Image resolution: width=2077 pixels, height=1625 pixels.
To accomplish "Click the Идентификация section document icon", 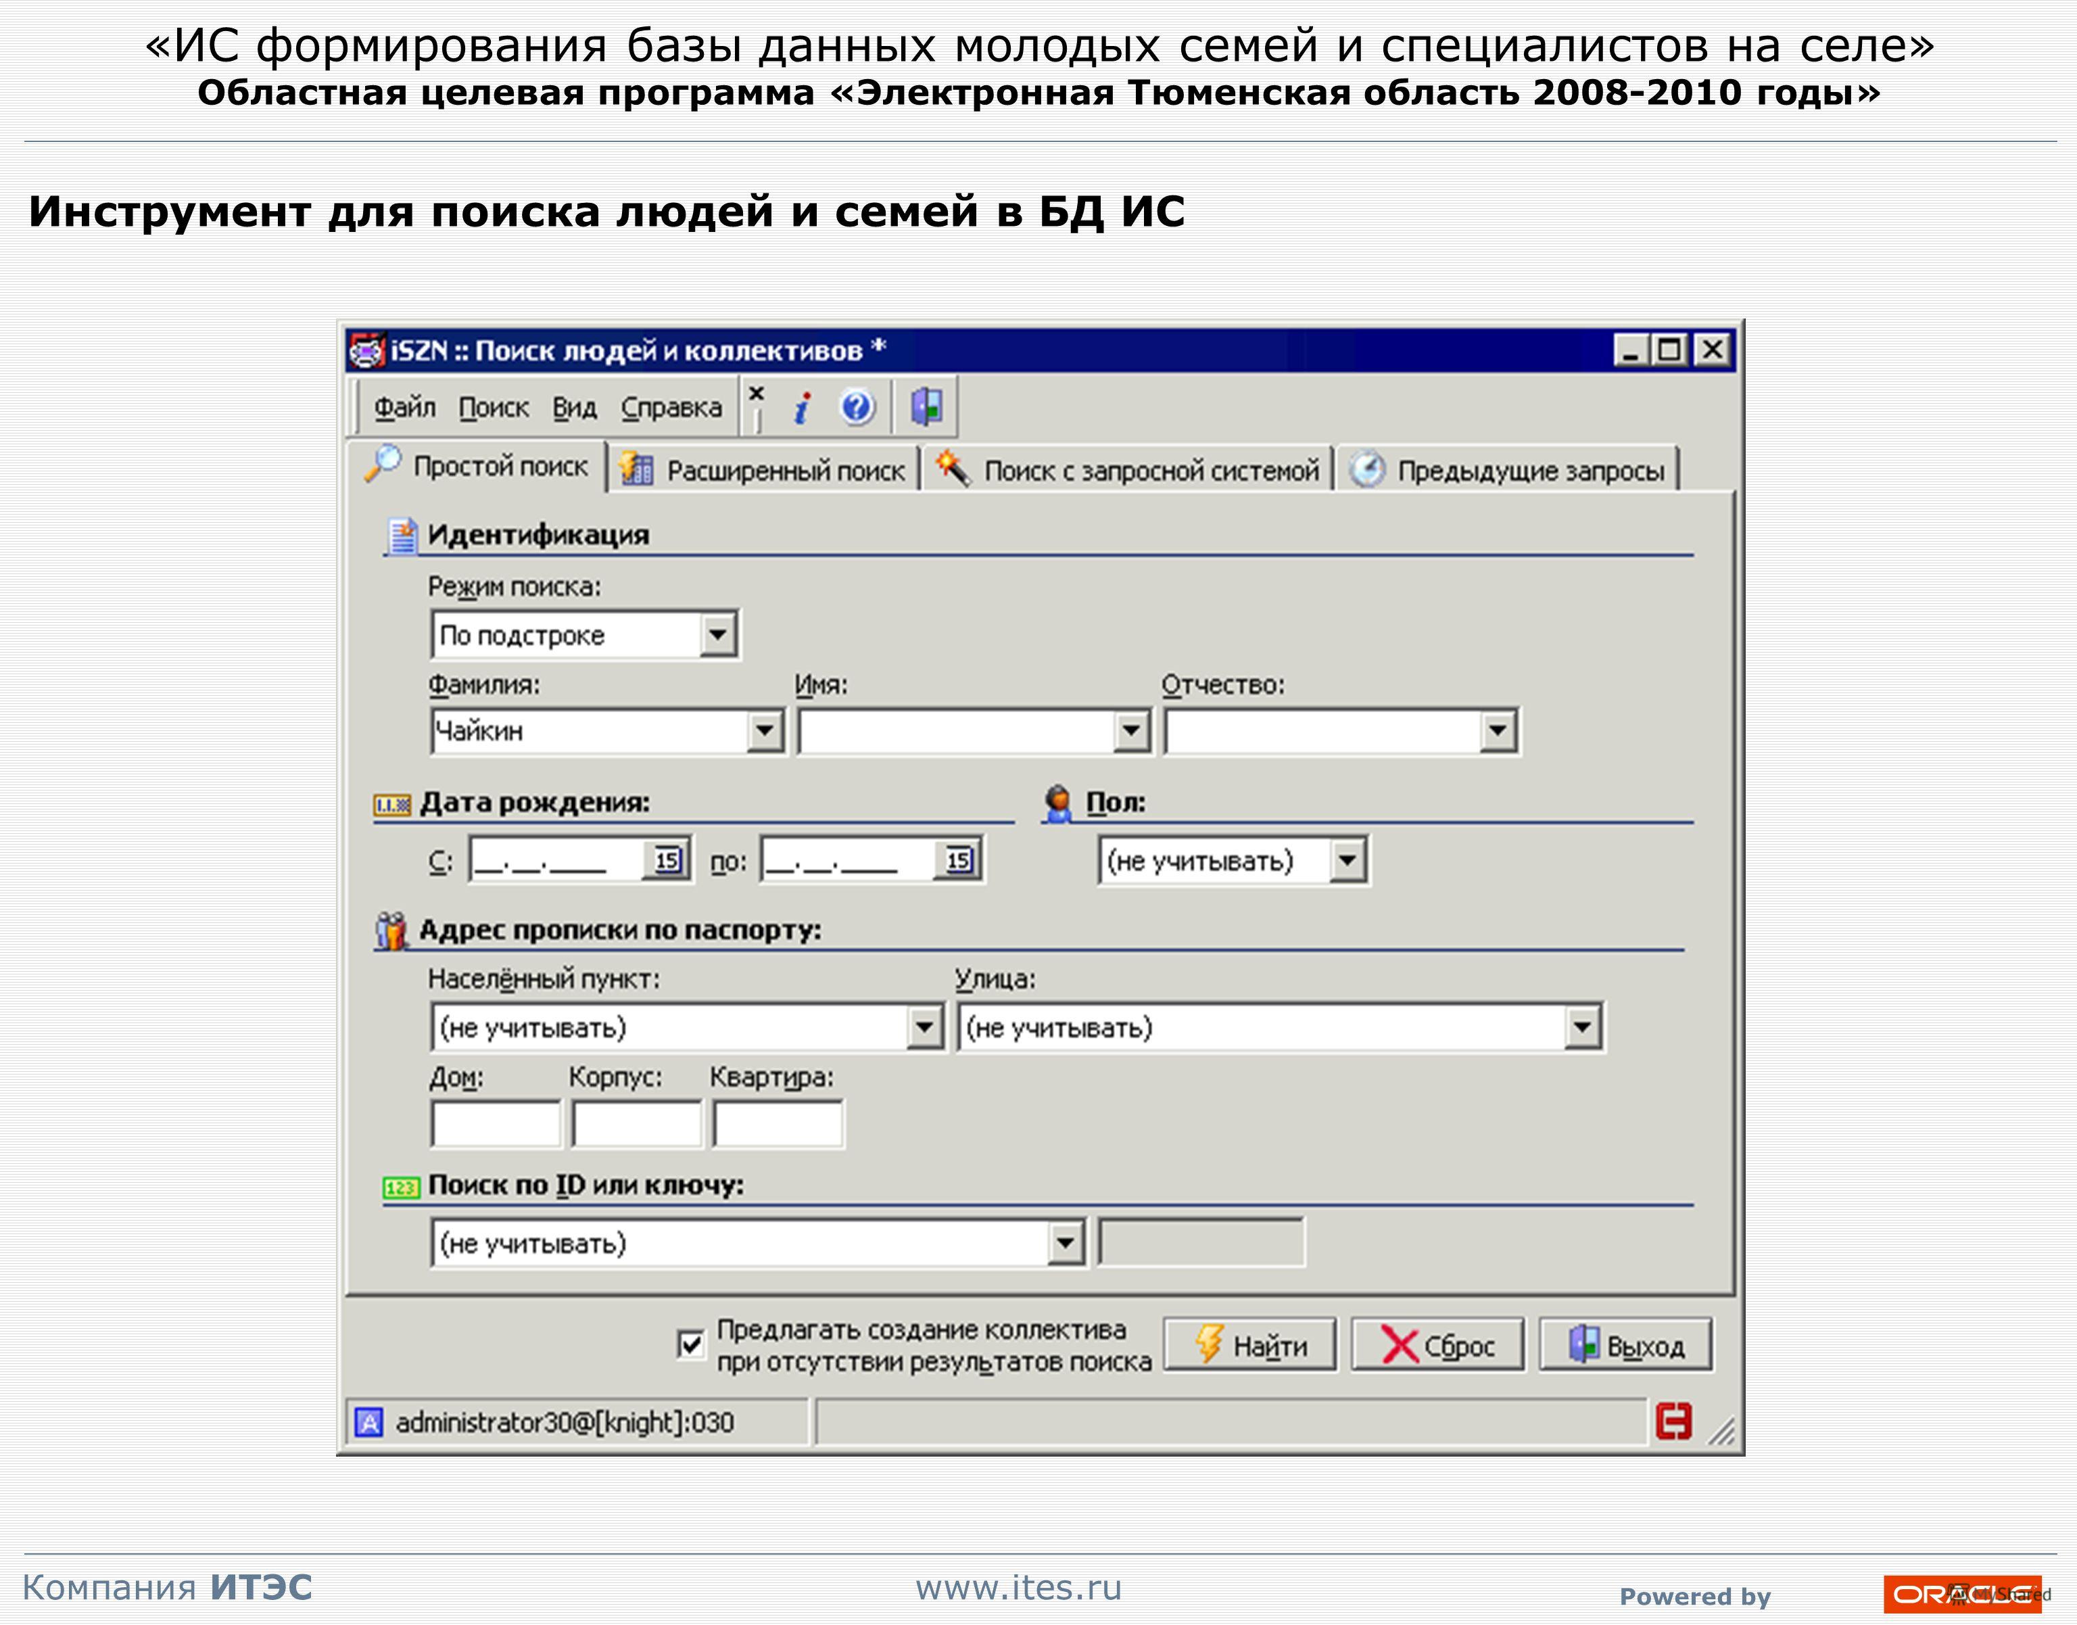I will point(402,536).
